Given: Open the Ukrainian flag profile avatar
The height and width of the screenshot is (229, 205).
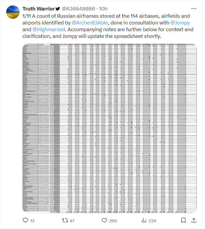Looking at the screenshot, I should tap(13, 12).
